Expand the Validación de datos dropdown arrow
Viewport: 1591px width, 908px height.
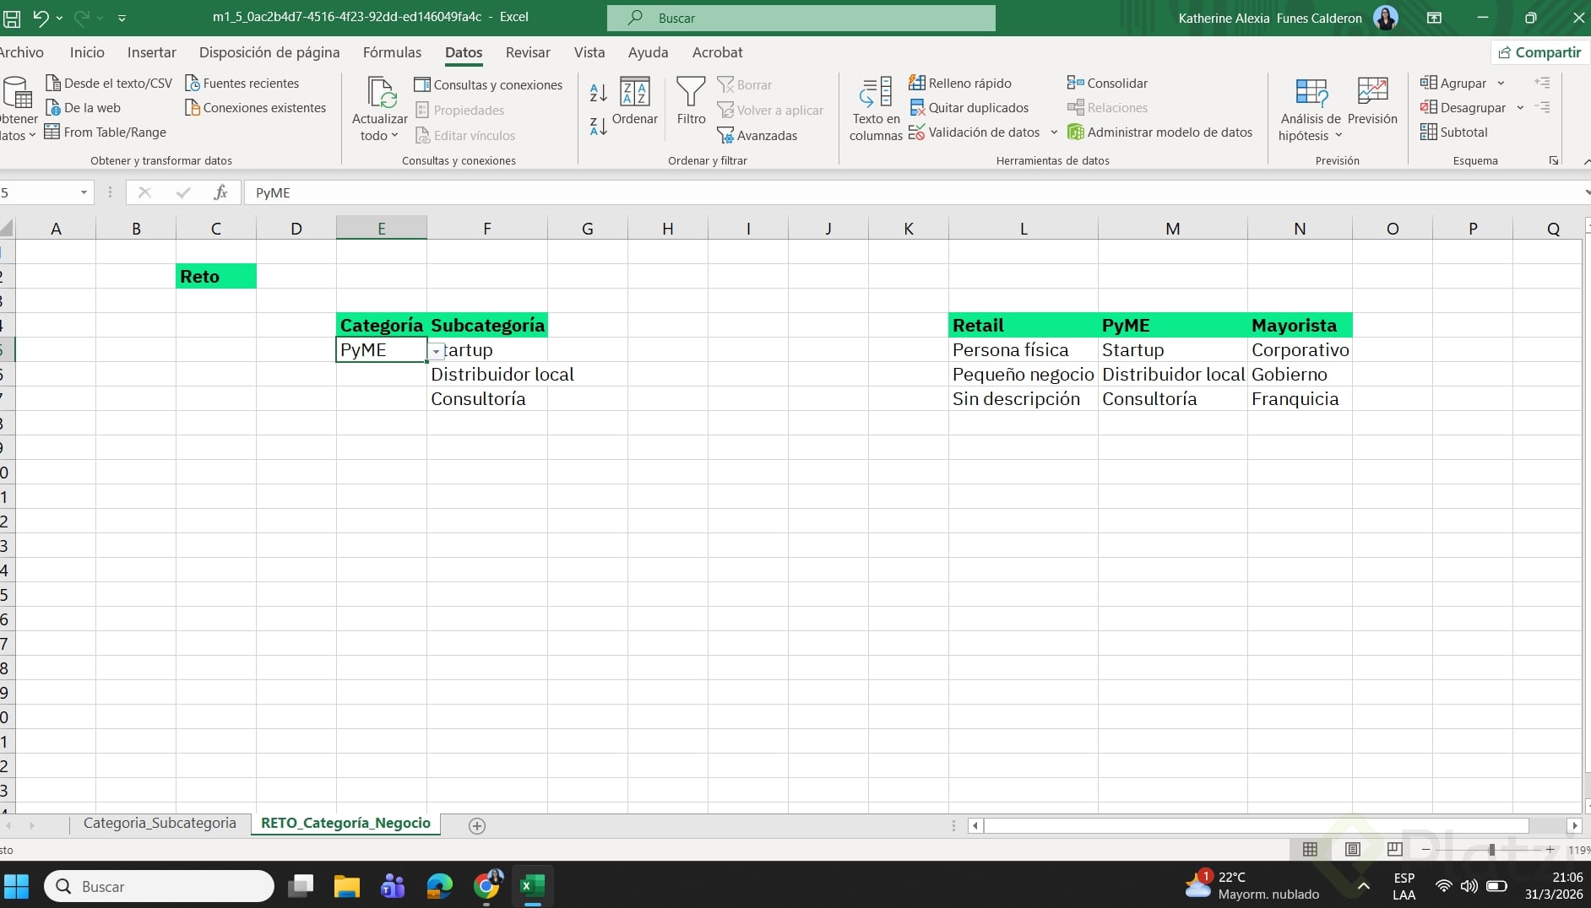1054,132
